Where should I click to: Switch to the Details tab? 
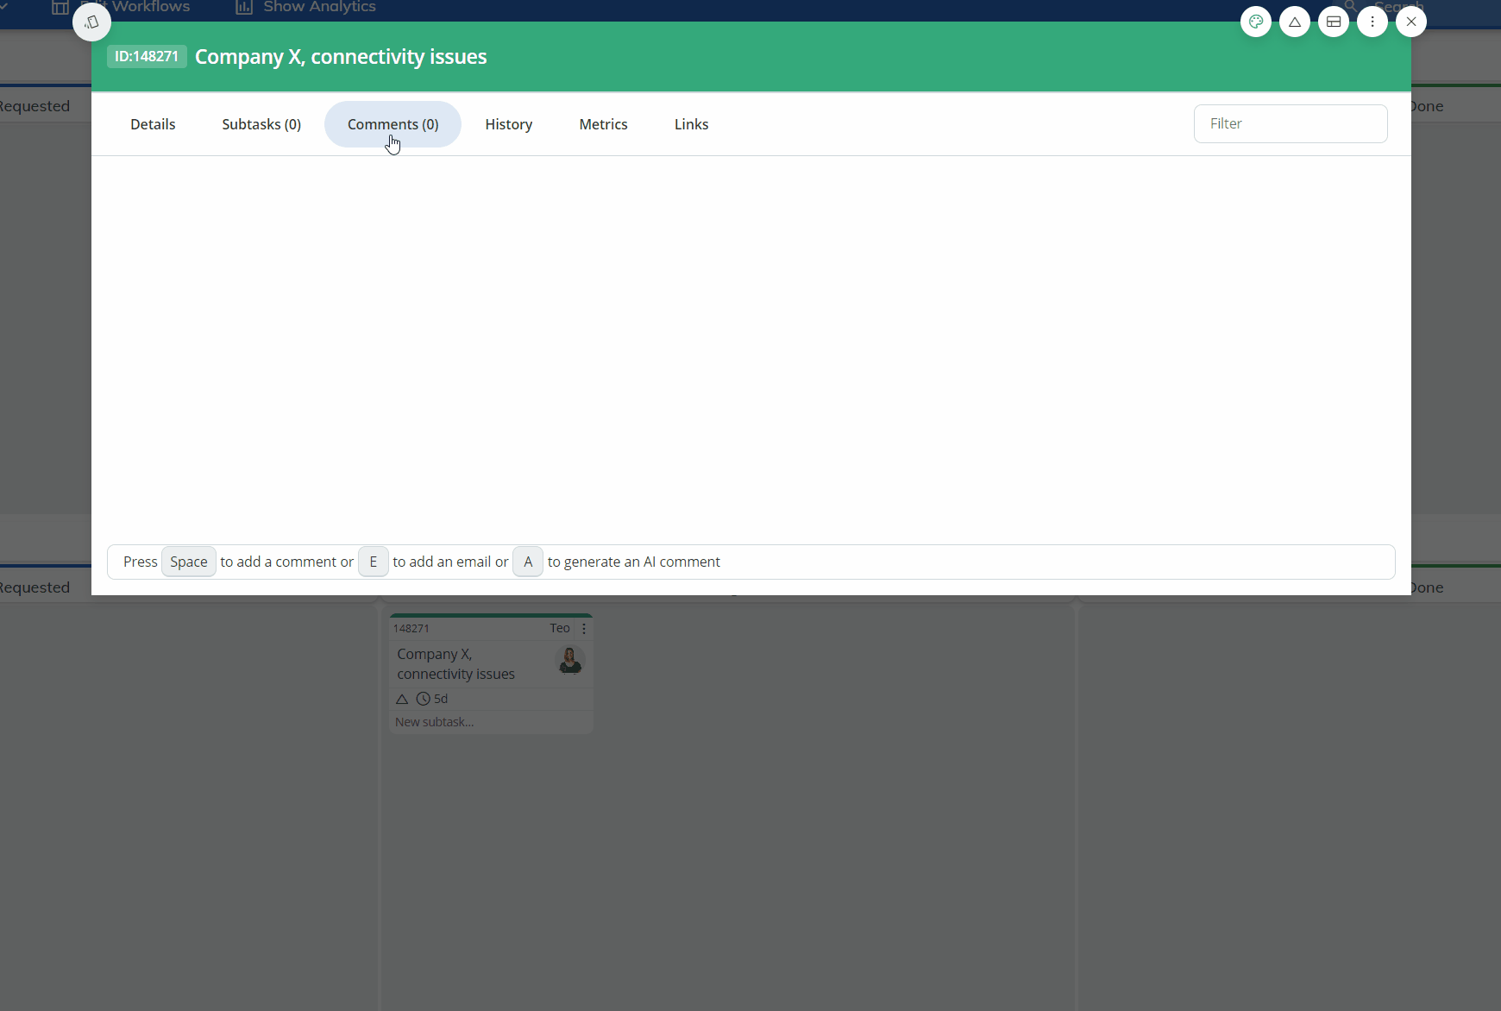click(153, 124)
